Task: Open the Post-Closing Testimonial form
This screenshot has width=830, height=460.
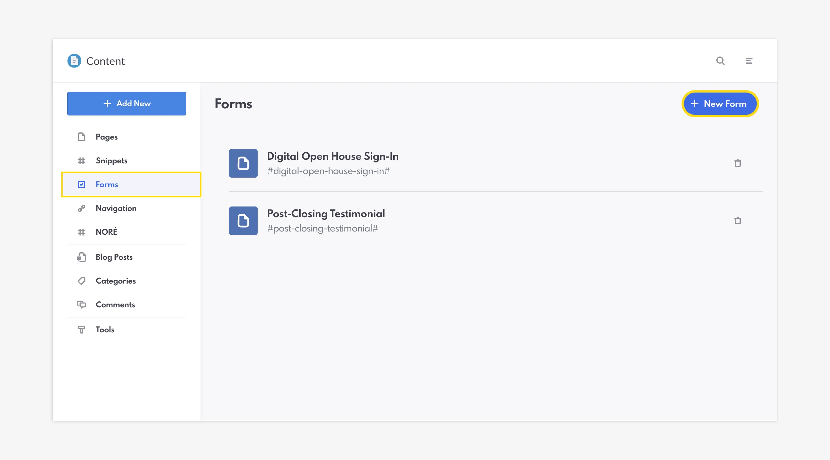Action: tap(326, 214)
